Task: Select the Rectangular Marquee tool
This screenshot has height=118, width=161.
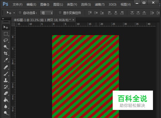Action: tap(6, 34)
